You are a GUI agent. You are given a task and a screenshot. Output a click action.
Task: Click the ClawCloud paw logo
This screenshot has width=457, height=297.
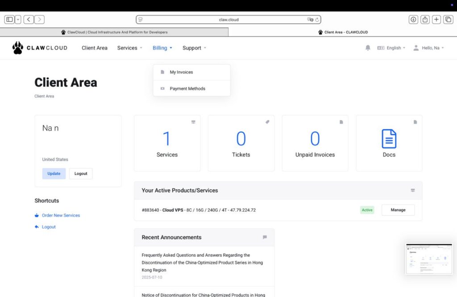[18, 48]
